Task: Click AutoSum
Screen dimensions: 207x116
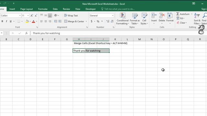Action: [x=183, y=14]
